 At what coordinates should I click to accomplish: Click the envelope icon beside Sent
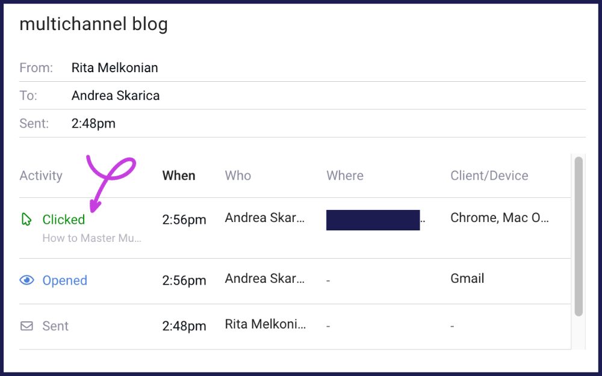pos(26,325)
